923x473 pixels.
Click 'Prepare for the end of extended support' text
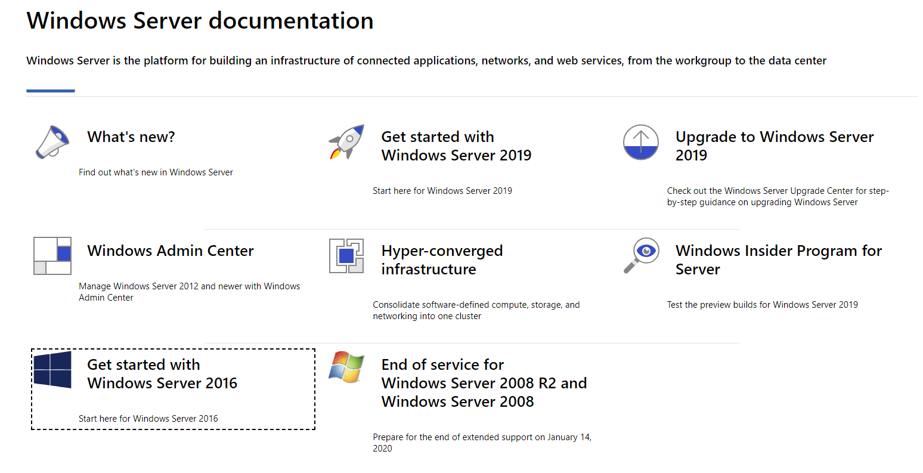[482, 443]
